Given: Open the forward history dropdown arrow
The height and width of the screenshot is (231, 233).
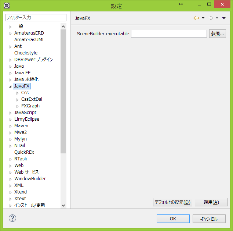Looking at the screenshot, I should [217, 18].
